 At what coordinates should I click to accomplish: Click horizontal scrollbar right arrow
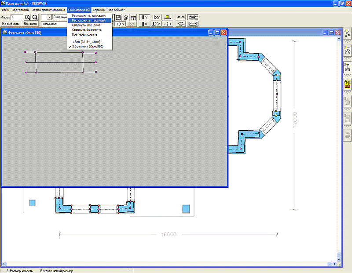click(x=334, y=264)
